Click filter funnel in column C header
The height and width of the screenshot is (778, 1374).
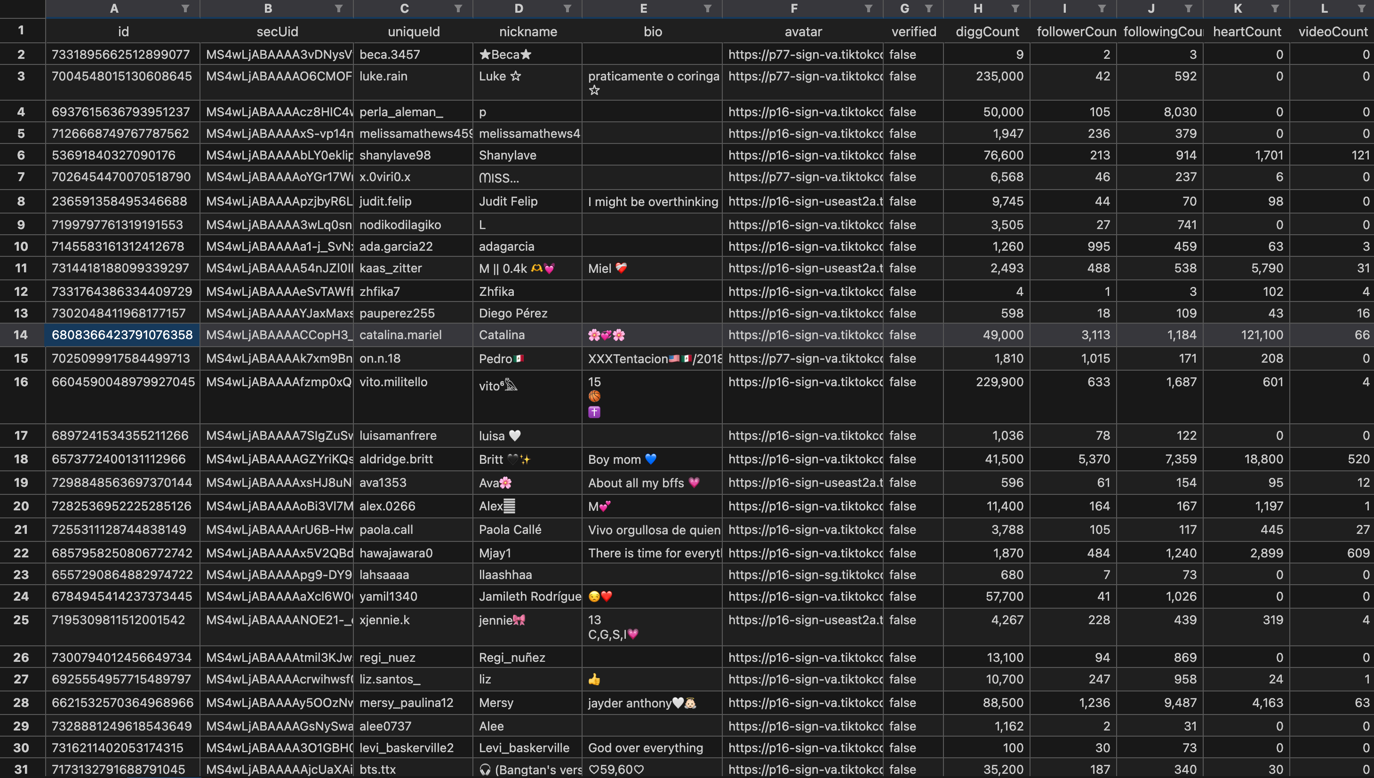click(458, 8)
